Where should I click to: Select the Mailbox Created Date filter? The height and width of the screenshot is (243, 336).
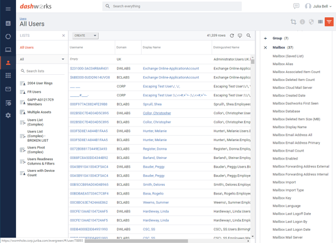pyautogui.click(x=289, y=96)
